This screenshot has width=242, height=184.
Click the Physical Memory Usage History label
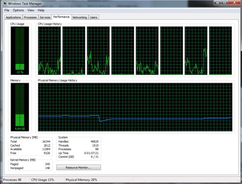tap(57, 80)
